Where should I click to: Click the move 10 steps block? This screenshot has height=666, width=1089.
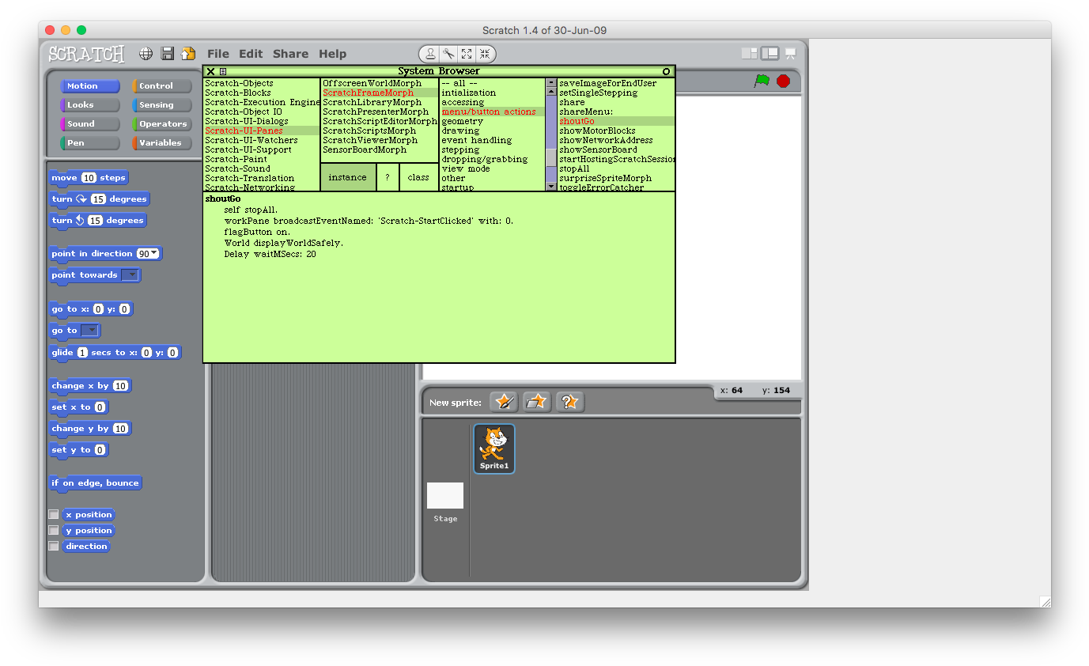(89, 178)
